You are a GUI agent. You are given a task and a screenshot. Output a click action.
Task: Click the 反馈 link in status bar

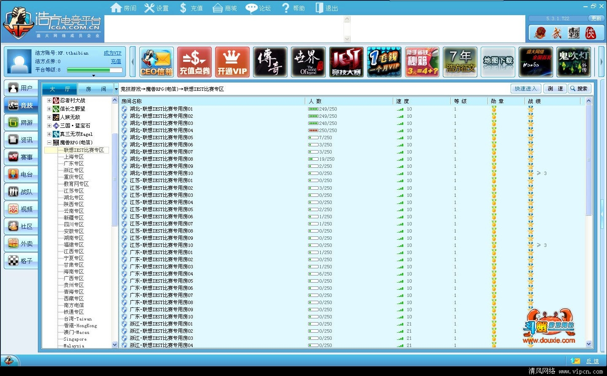(x=592, y=361)
